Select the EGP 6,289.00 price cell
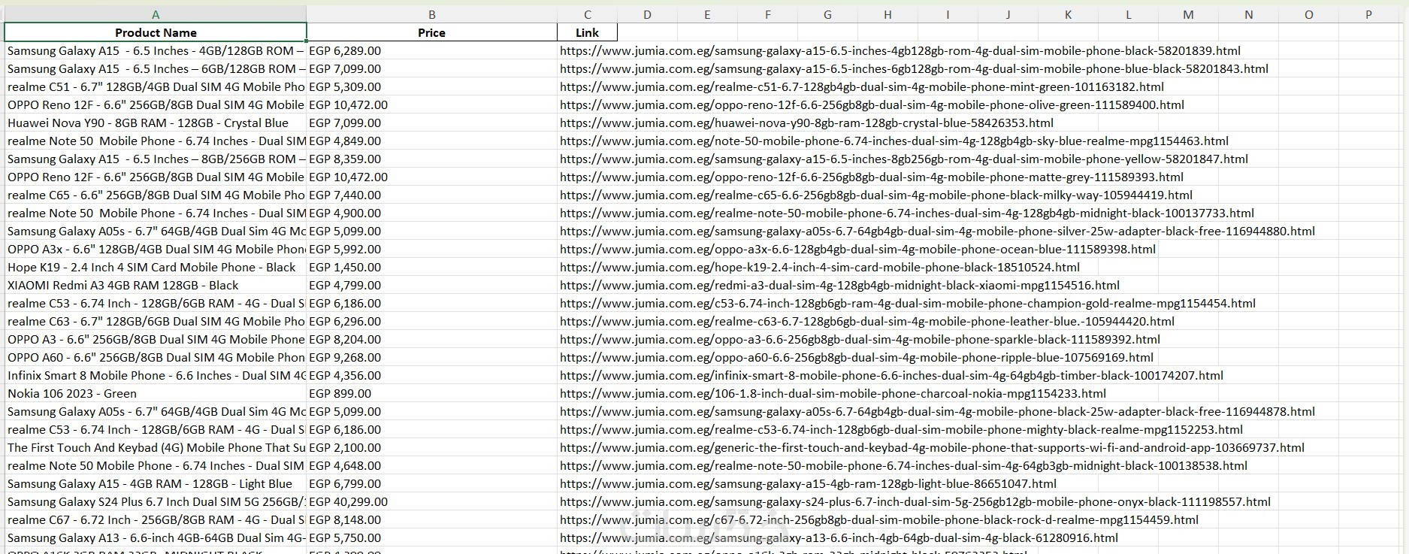This screenshot has width=1409, height=554. [432, 50]
